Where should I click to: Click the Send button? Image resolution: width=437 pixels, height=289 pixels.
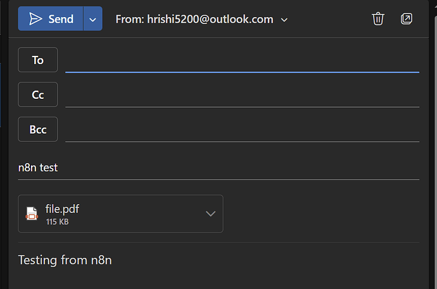[x=51, y=18]
